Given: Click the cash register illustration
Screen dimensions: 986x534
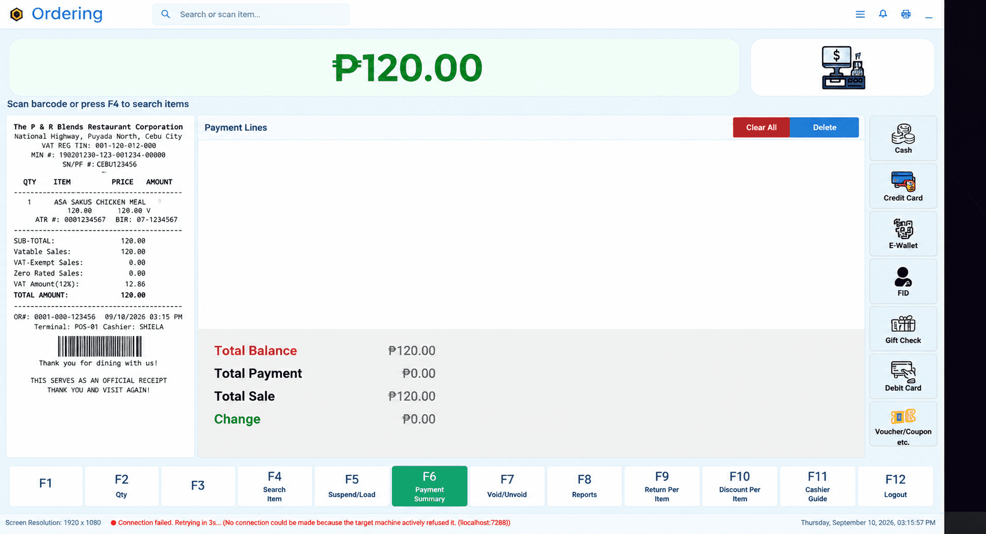Looking at the screenshot, I should click(x=843, y=68).
